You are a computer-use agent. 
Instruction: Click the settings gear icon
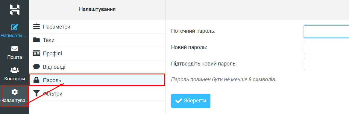point(14,92)
